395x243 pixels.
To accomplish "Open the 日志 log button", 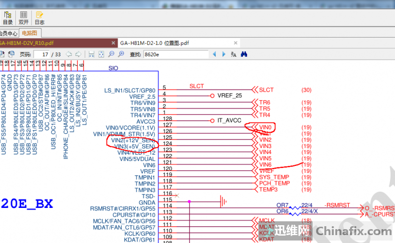I will click(x=39, y=18).
